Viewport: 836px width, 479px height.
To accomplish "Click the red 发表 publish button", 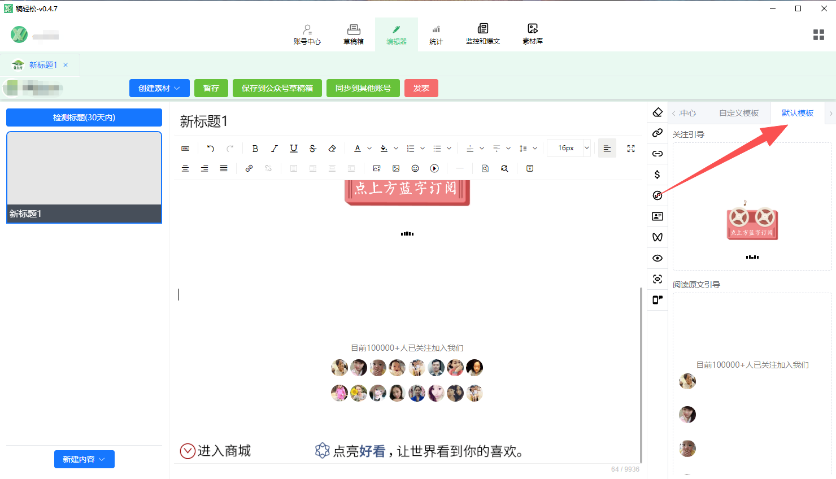I will coord(421,88).
